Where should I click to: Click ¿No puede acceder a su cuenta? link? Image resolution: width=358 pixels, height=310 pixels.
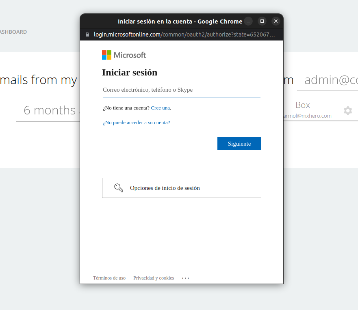point(136,123)
